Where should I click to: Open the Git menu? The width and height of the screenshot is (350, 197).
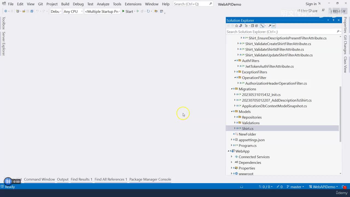click(40, 4)
